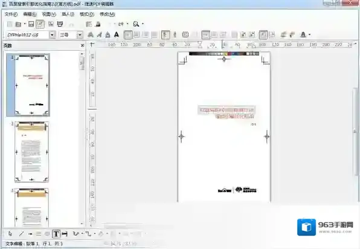360x249 pixels.
Task: Select the Text tool in drawing toolbar
Action: 56,234
